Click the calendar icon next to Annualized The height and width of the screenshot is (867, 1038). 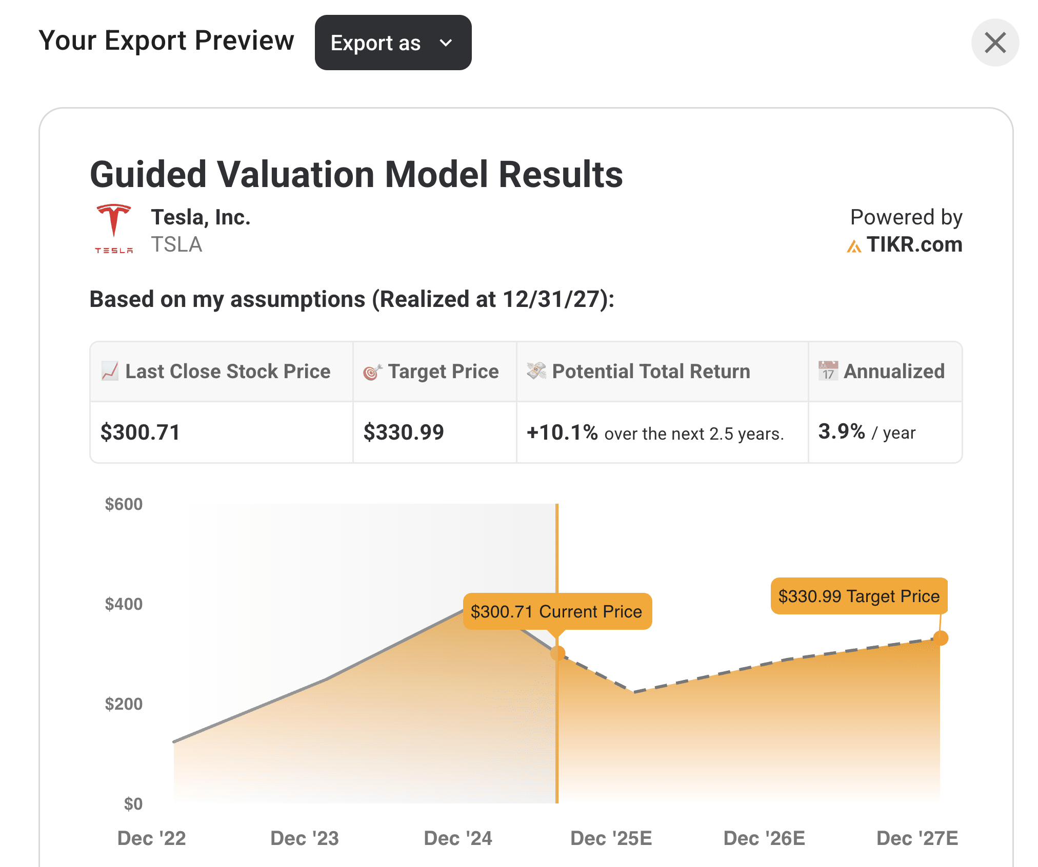827,370
